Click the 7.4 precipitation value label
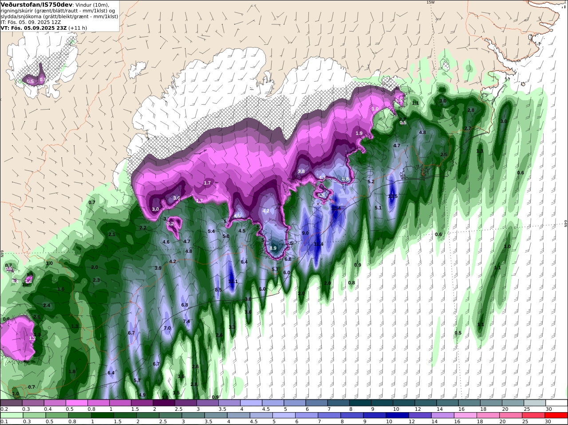The image size is (568, 425). pyautogui.click(x=186, y=322)
